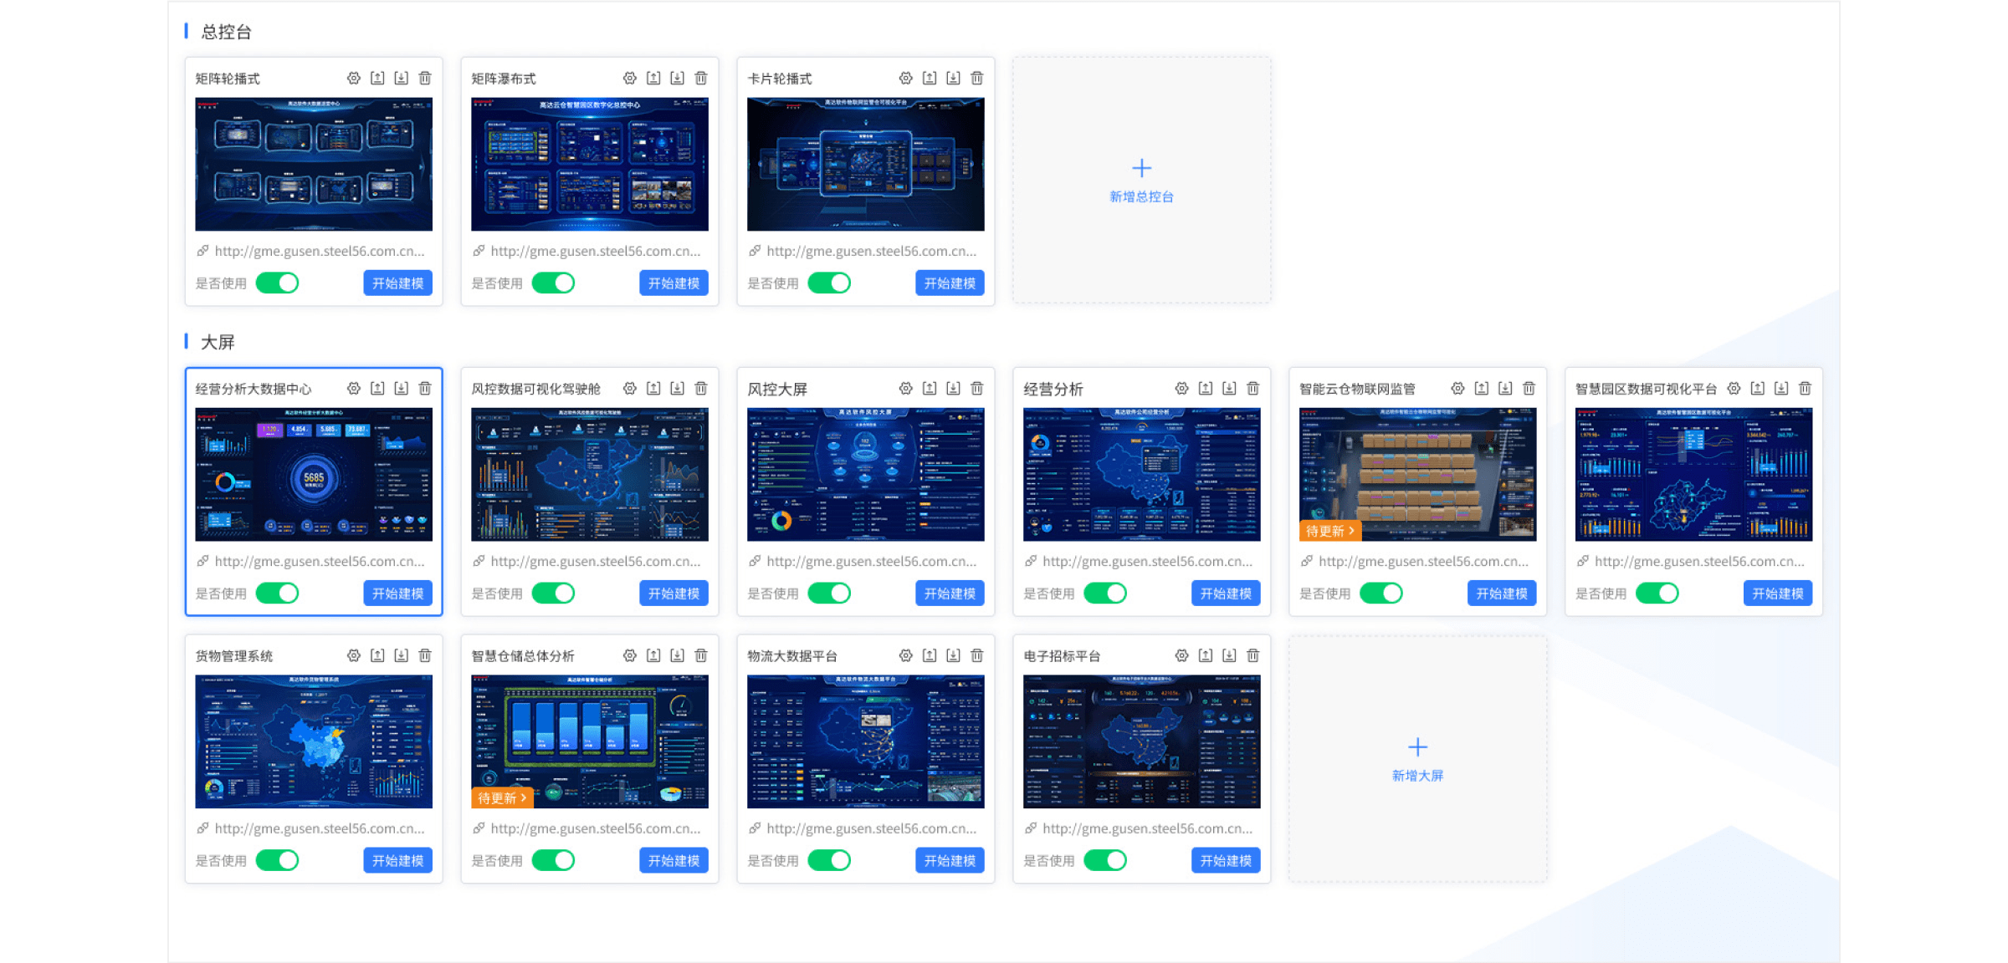This screenshot has height=963, width=2008.
Task: Click download icon on 卡片轮播式 card
Action: (953, 78)
